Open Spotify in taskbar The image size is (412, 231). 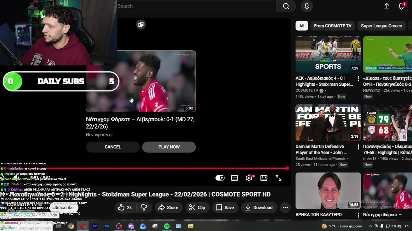coord(167,226)
